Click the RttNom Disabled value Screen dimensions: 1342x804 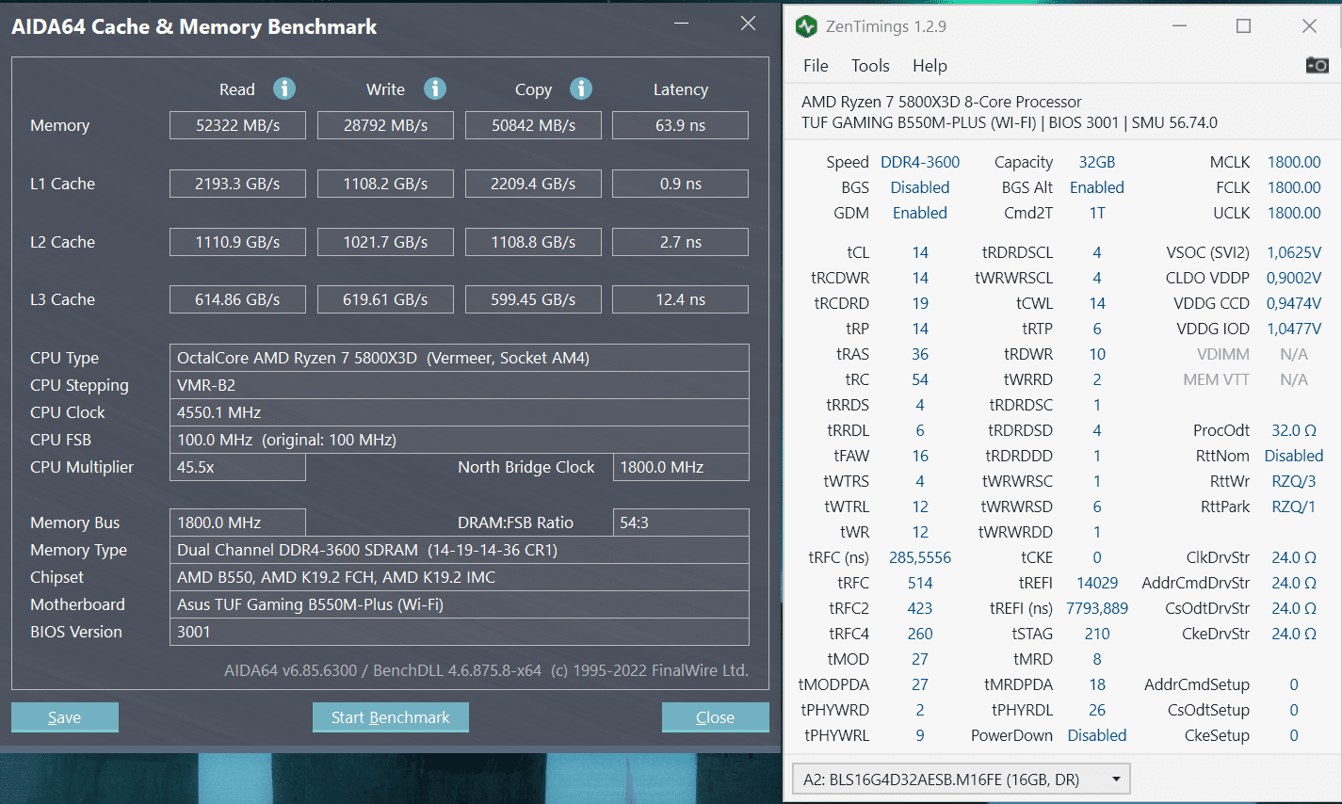click(x=1294, y=456)
